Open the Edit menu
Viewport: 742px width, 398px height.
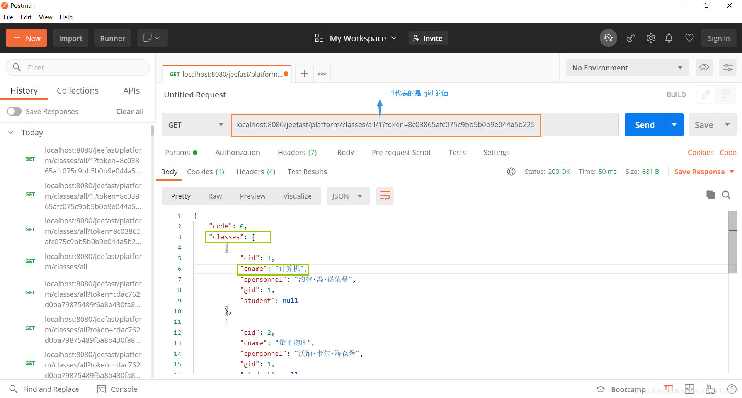point(26,17)
